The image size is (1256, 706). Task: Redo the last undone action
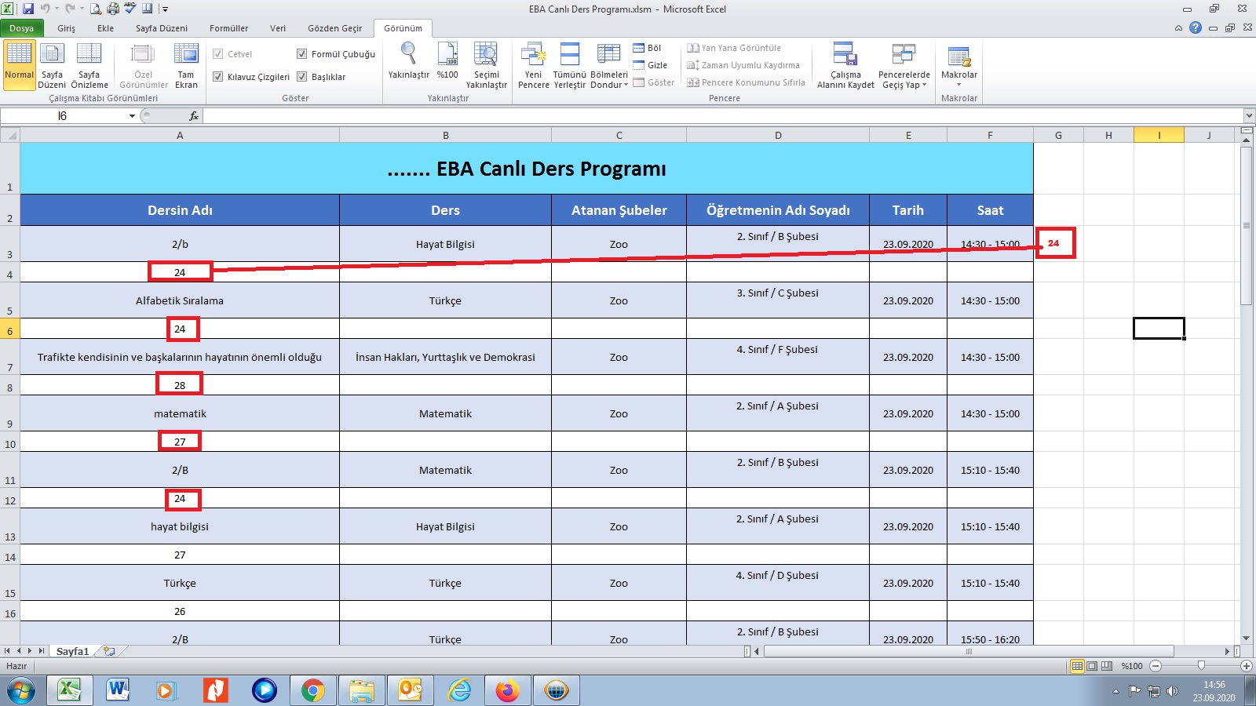coord(71,9)
